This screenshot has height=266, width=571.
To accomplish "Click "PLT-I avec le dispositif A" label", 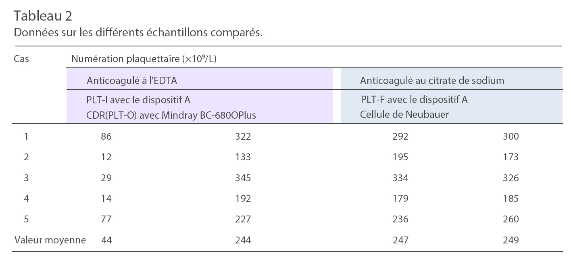I will [x=138, y=99].
